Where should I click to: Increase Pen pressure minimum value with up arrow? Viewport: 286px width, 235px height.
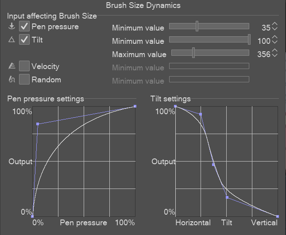pyautogui.click(x=274, y=24)
